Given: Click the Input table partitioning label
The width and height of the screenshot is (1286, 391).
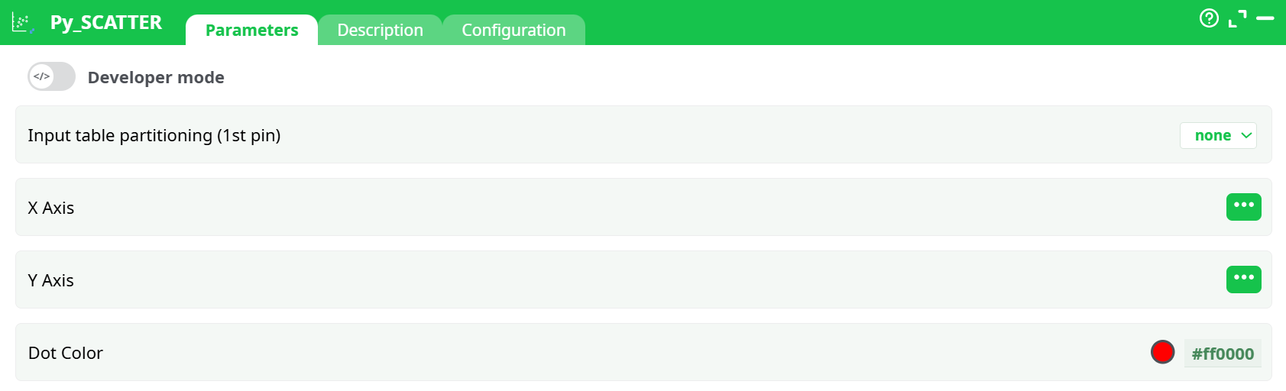Looking at the screenshot, I should click(154, 135).
